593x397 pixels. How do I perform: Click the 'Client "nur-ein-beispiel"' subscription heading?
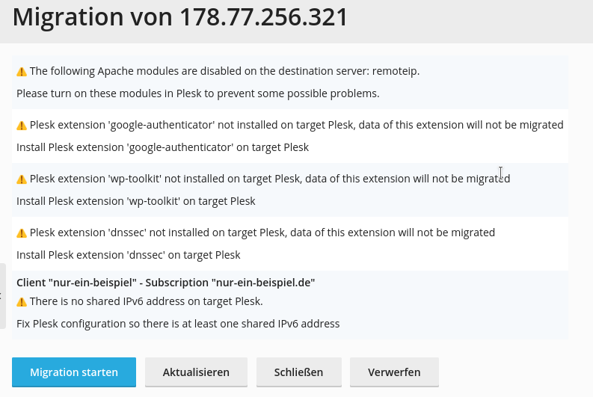(166, 283)
